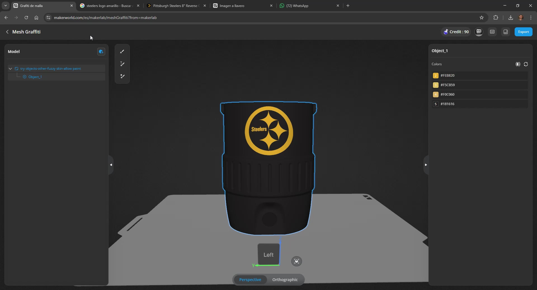Collapse the left Model panel with arrow
The image size is (537, 290).
point(111,165)
